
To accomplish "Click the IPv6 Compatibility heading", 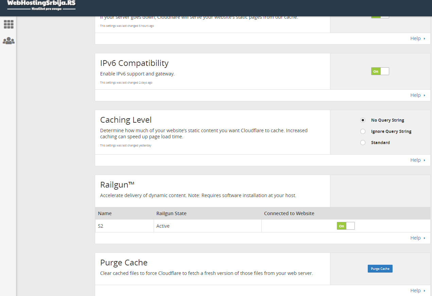I will click(x=134, y=63).
